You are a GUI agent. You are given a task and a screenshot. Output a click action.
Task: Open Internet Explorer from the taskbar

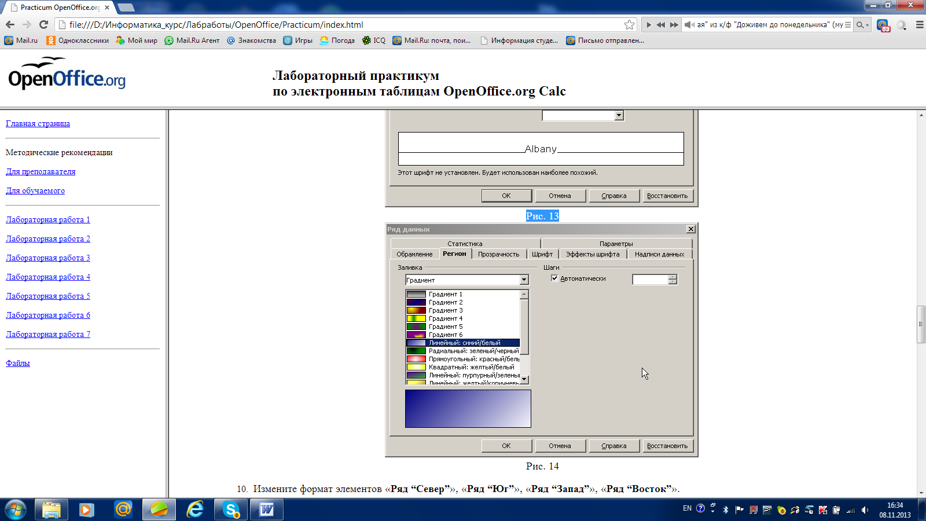(x=195, y=509)
